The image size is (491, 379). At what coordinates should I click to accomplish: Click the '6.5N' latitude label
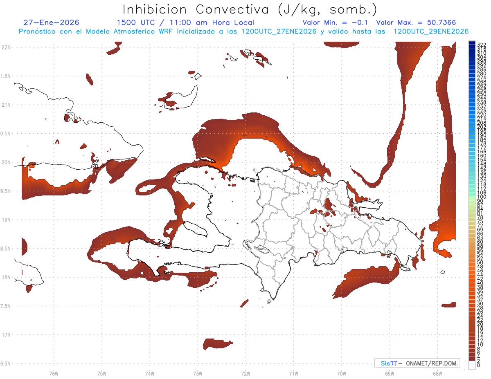[6, 363]
